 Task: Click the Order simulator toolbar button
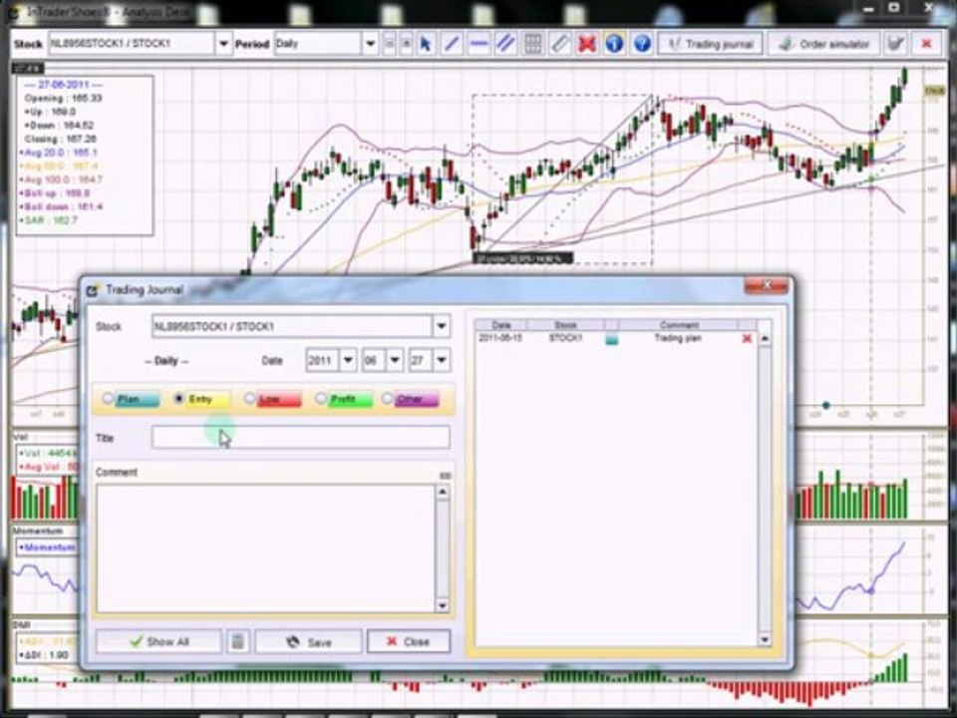click(x=824, y=44)
